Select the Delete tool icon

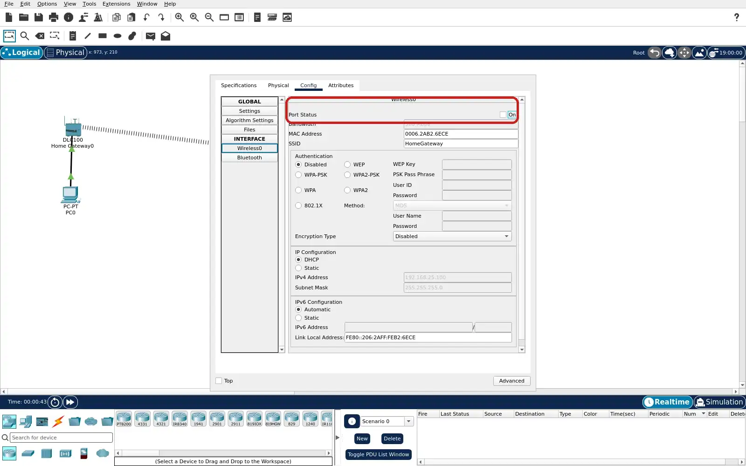click(x=40, y=36)
